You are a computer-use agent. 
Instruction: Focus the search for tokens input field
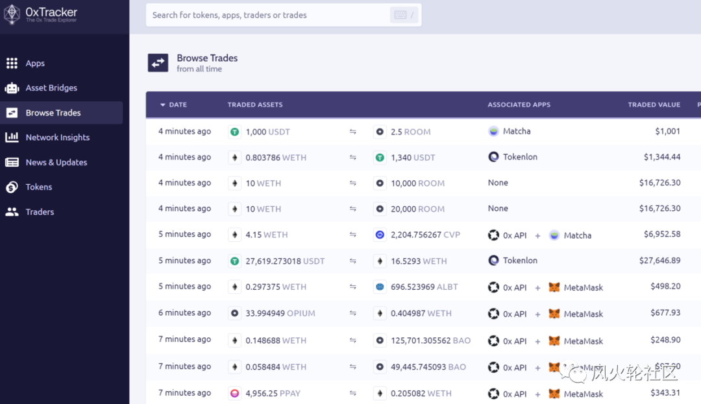[266, 15]
